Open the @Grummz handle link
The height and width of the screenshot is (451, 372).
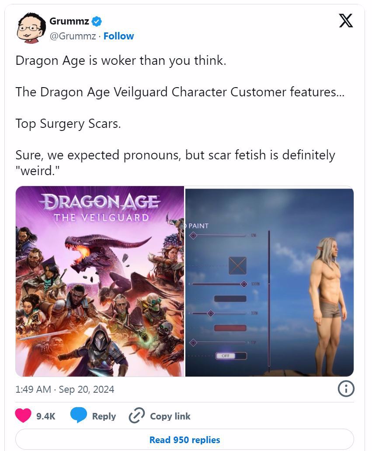coord(73,36)
